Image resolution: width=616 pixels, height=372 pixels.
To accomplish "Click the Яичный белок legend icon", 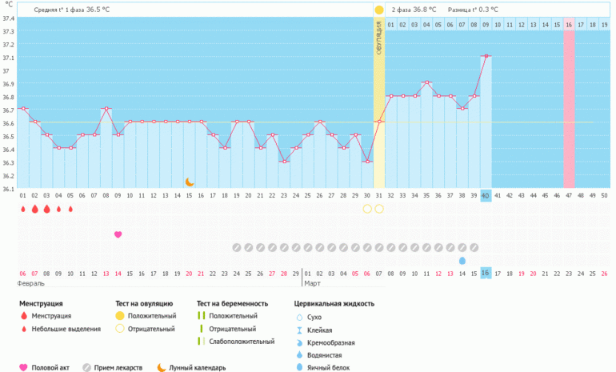I will (x=299, y=368).
